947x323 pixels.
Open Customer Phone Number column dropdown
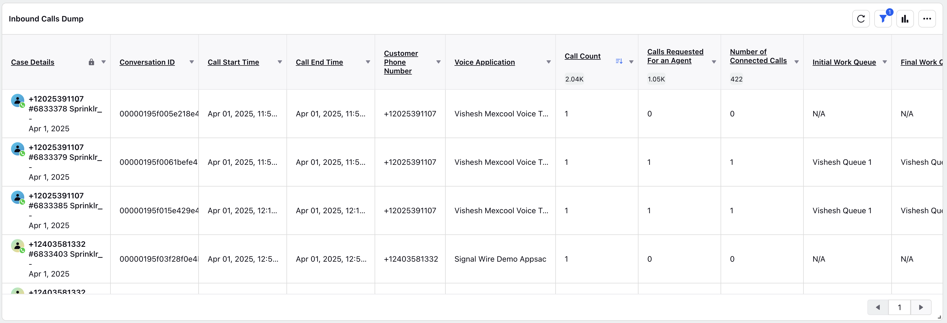pos(438,62)
